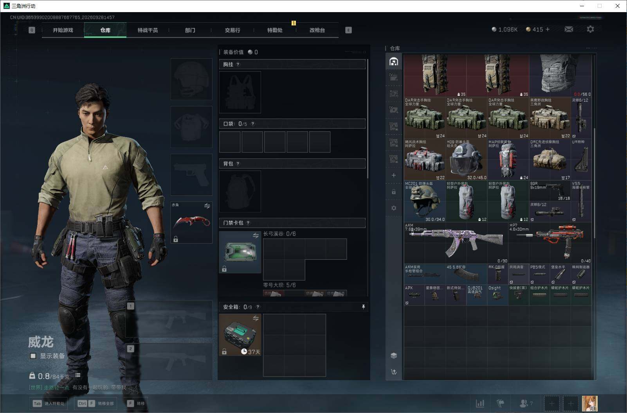Click the 进入特勤处 button
Screen dimensions: 627x413
coord(49,403)
